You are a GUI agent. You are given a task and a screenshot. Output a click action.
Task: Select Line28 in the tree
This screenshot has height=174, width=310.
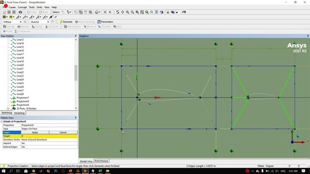point(20,94)
